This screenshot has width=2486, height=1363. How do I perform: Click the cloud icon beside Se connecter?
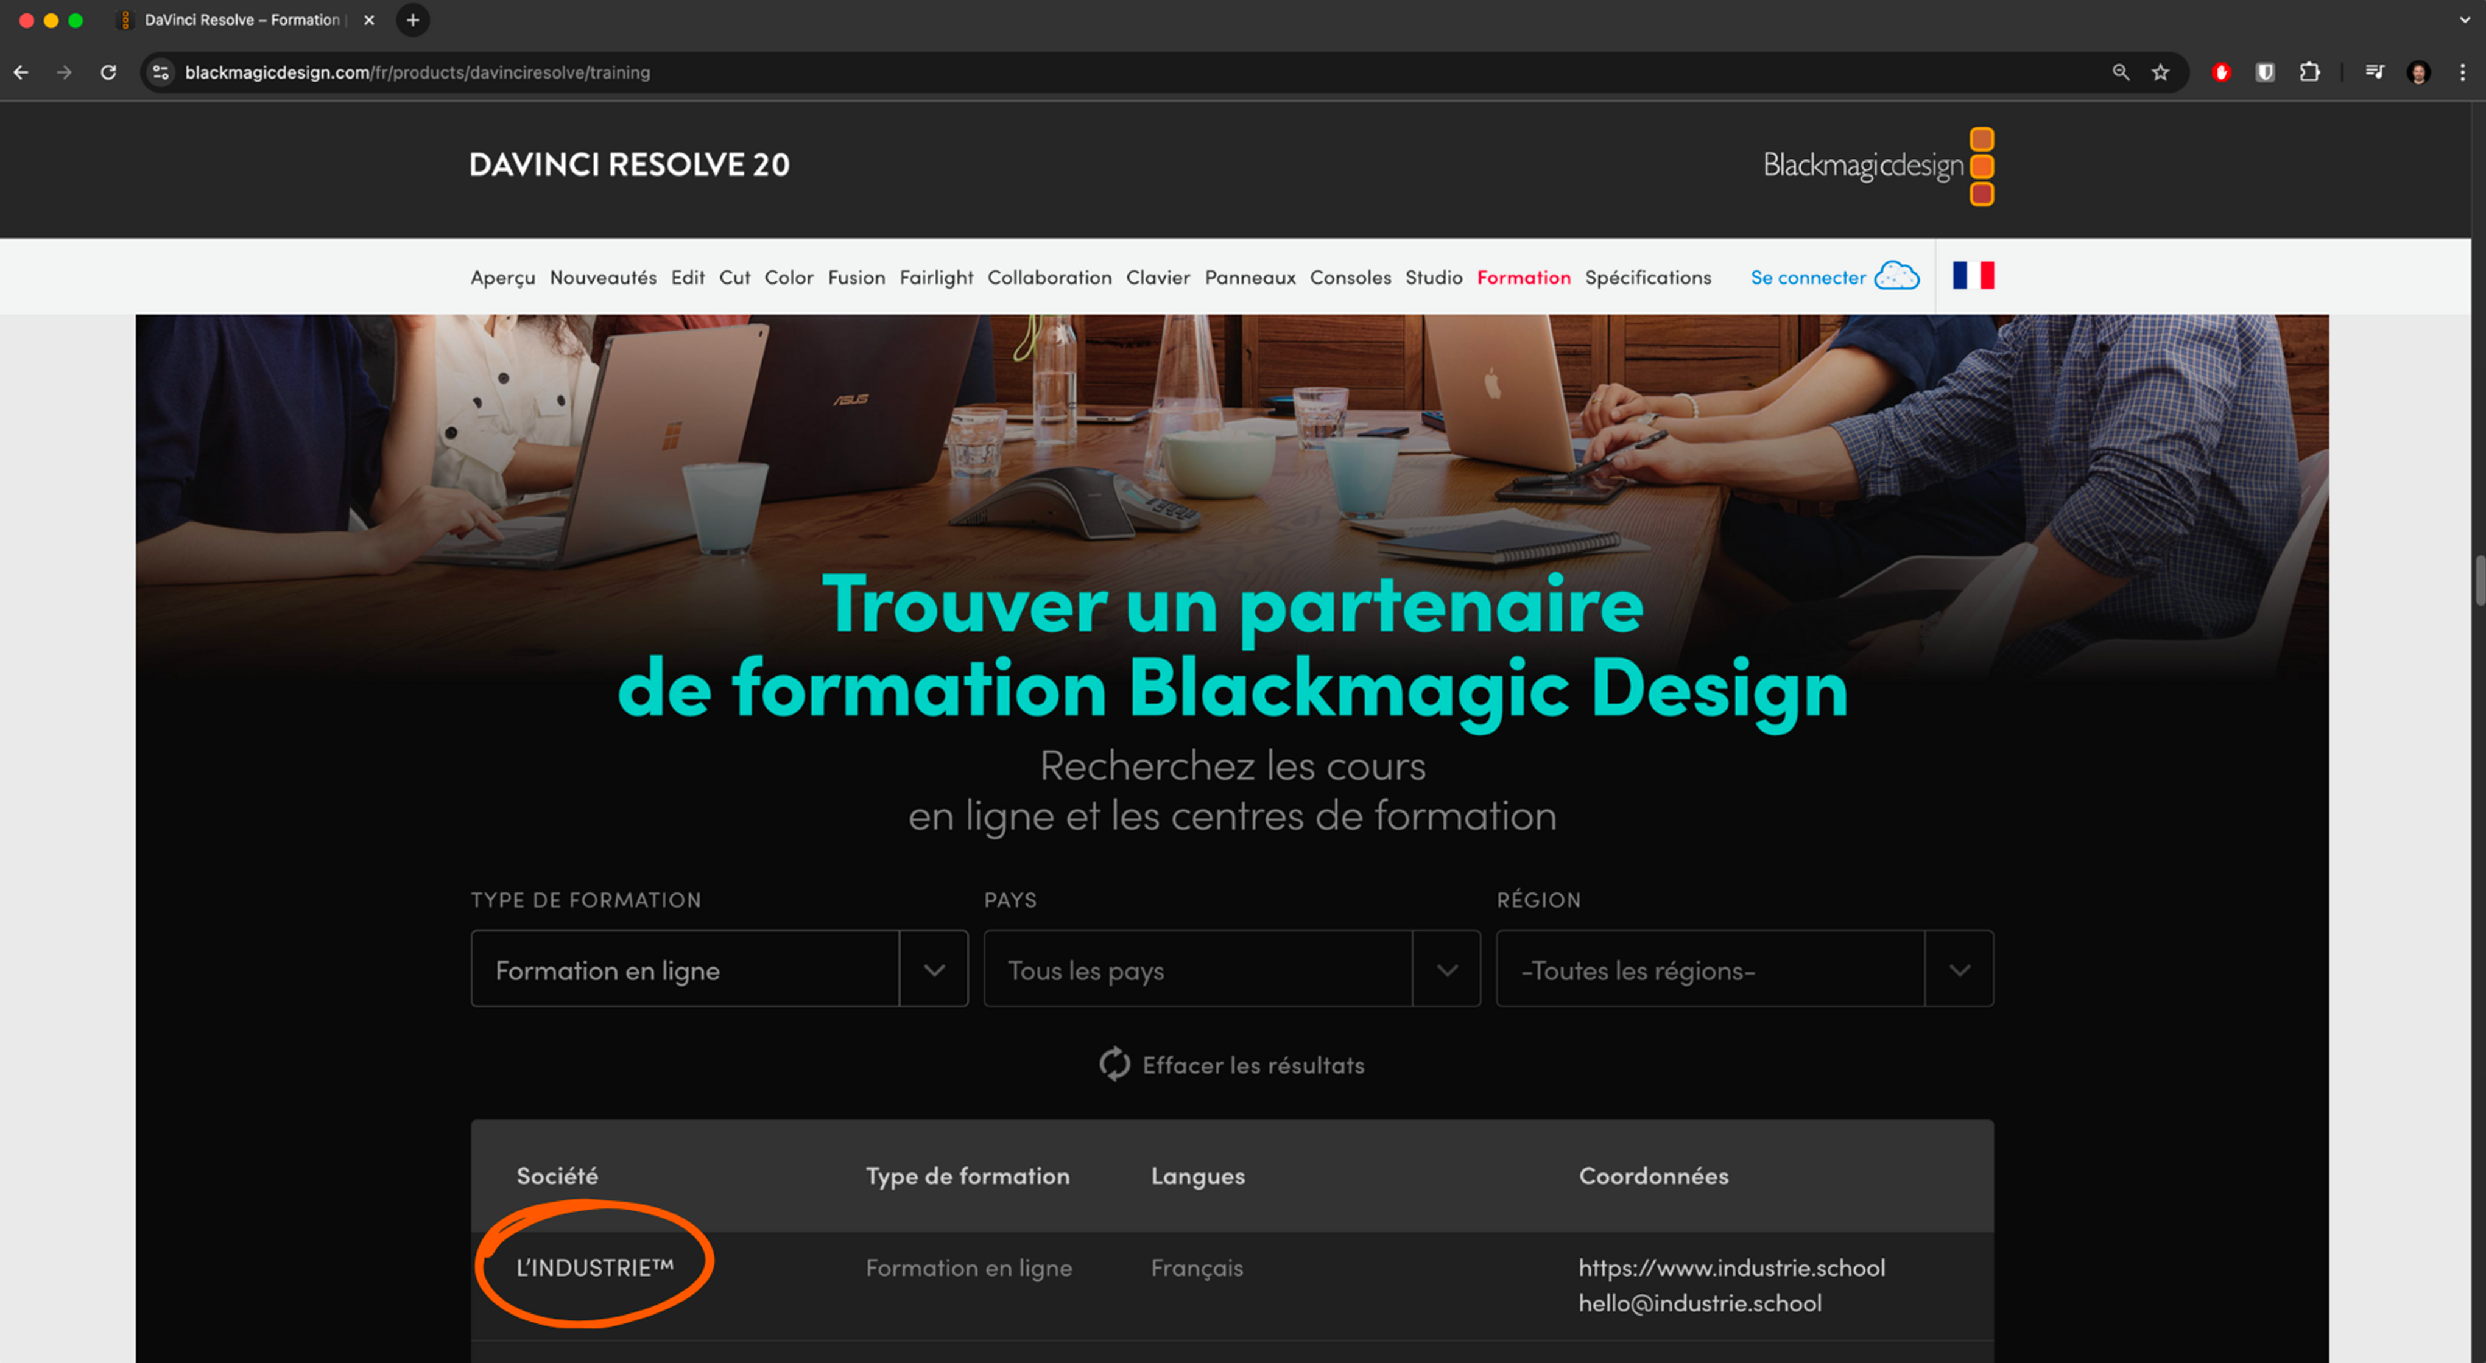[1896, 277]
